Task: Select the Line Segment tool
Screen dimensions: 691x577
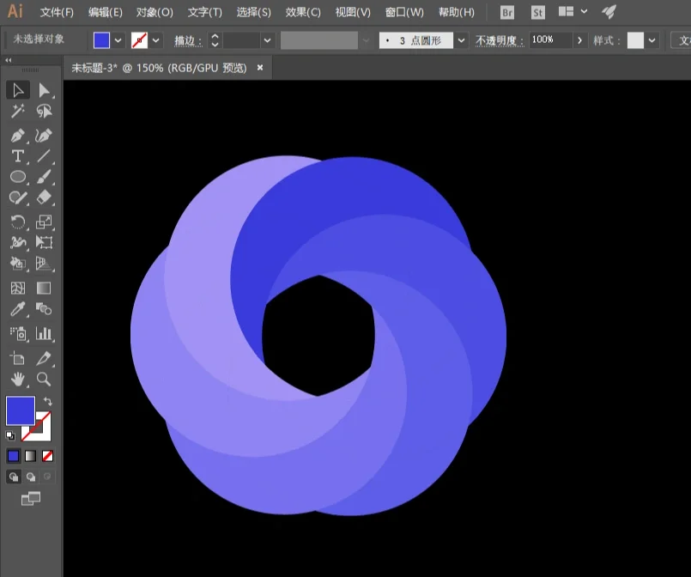Action: pyautogui.click(x=44, y=156)
